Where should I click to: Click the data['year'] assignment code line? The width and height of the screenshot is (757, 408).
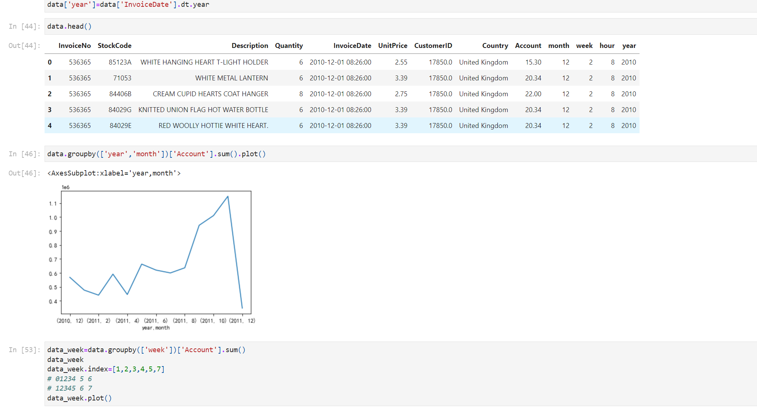[128, 5]
